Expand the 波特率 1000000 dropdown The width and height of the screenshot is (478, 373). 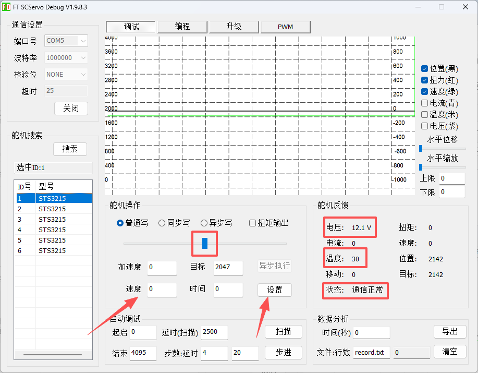tap(66, 57)
